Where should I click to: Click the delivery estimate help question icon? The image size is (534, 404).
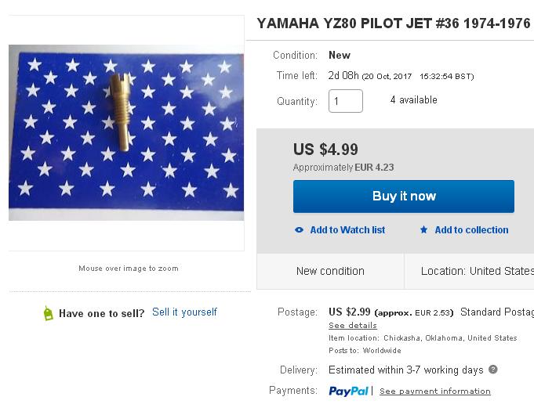(493, 370)
